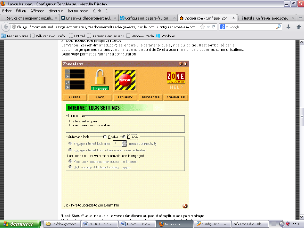This screenshot has width=304, height=228.
Task: Close the Inoculer.com active tab
Action: pos(234,18)
